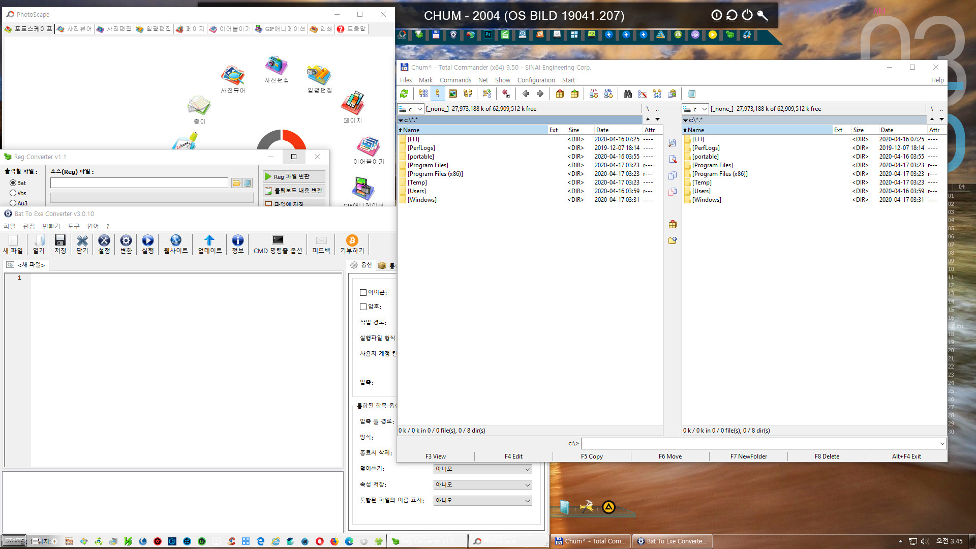The width and height of the screenshot is (976, 549).
Task: Open FTP connect icon in Total Commander
Action: point(594,94)
